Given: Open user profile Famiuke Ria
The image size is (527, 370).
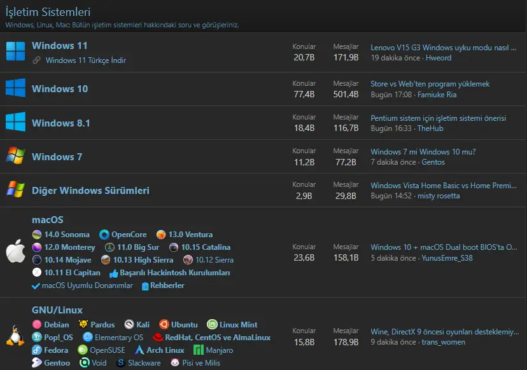Looking at the screenshot, I should click(x=437, y=95).
